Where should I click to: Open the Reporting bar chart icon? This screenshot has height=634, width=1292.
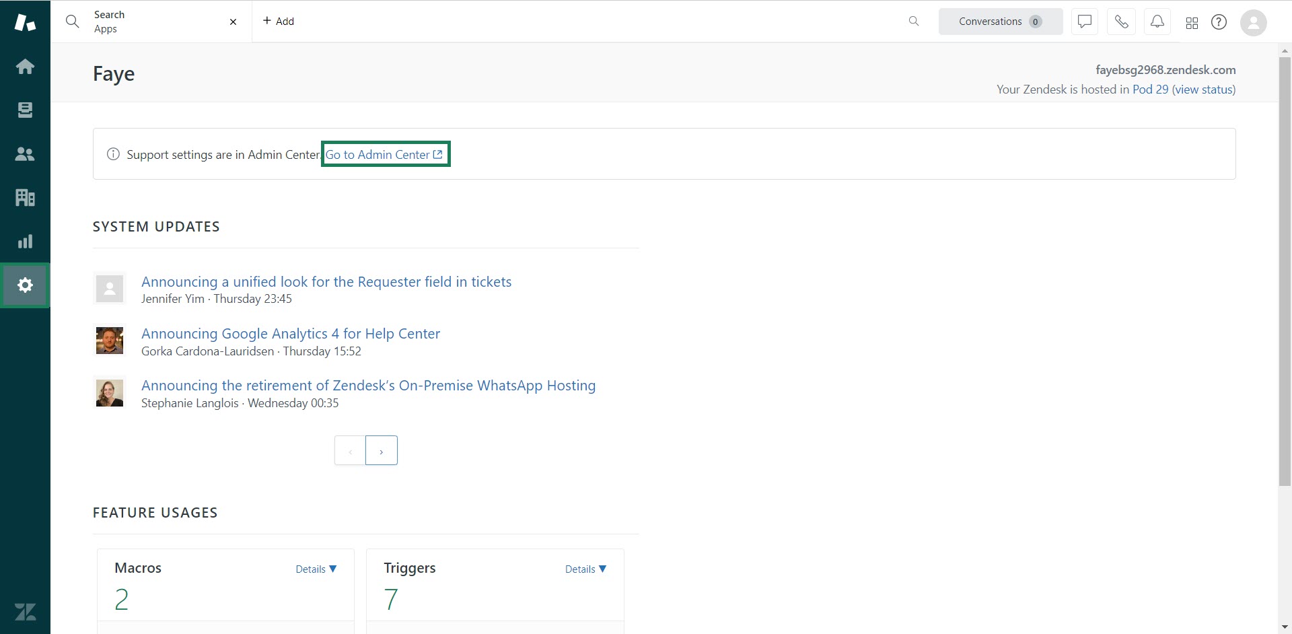pos(25,242)
